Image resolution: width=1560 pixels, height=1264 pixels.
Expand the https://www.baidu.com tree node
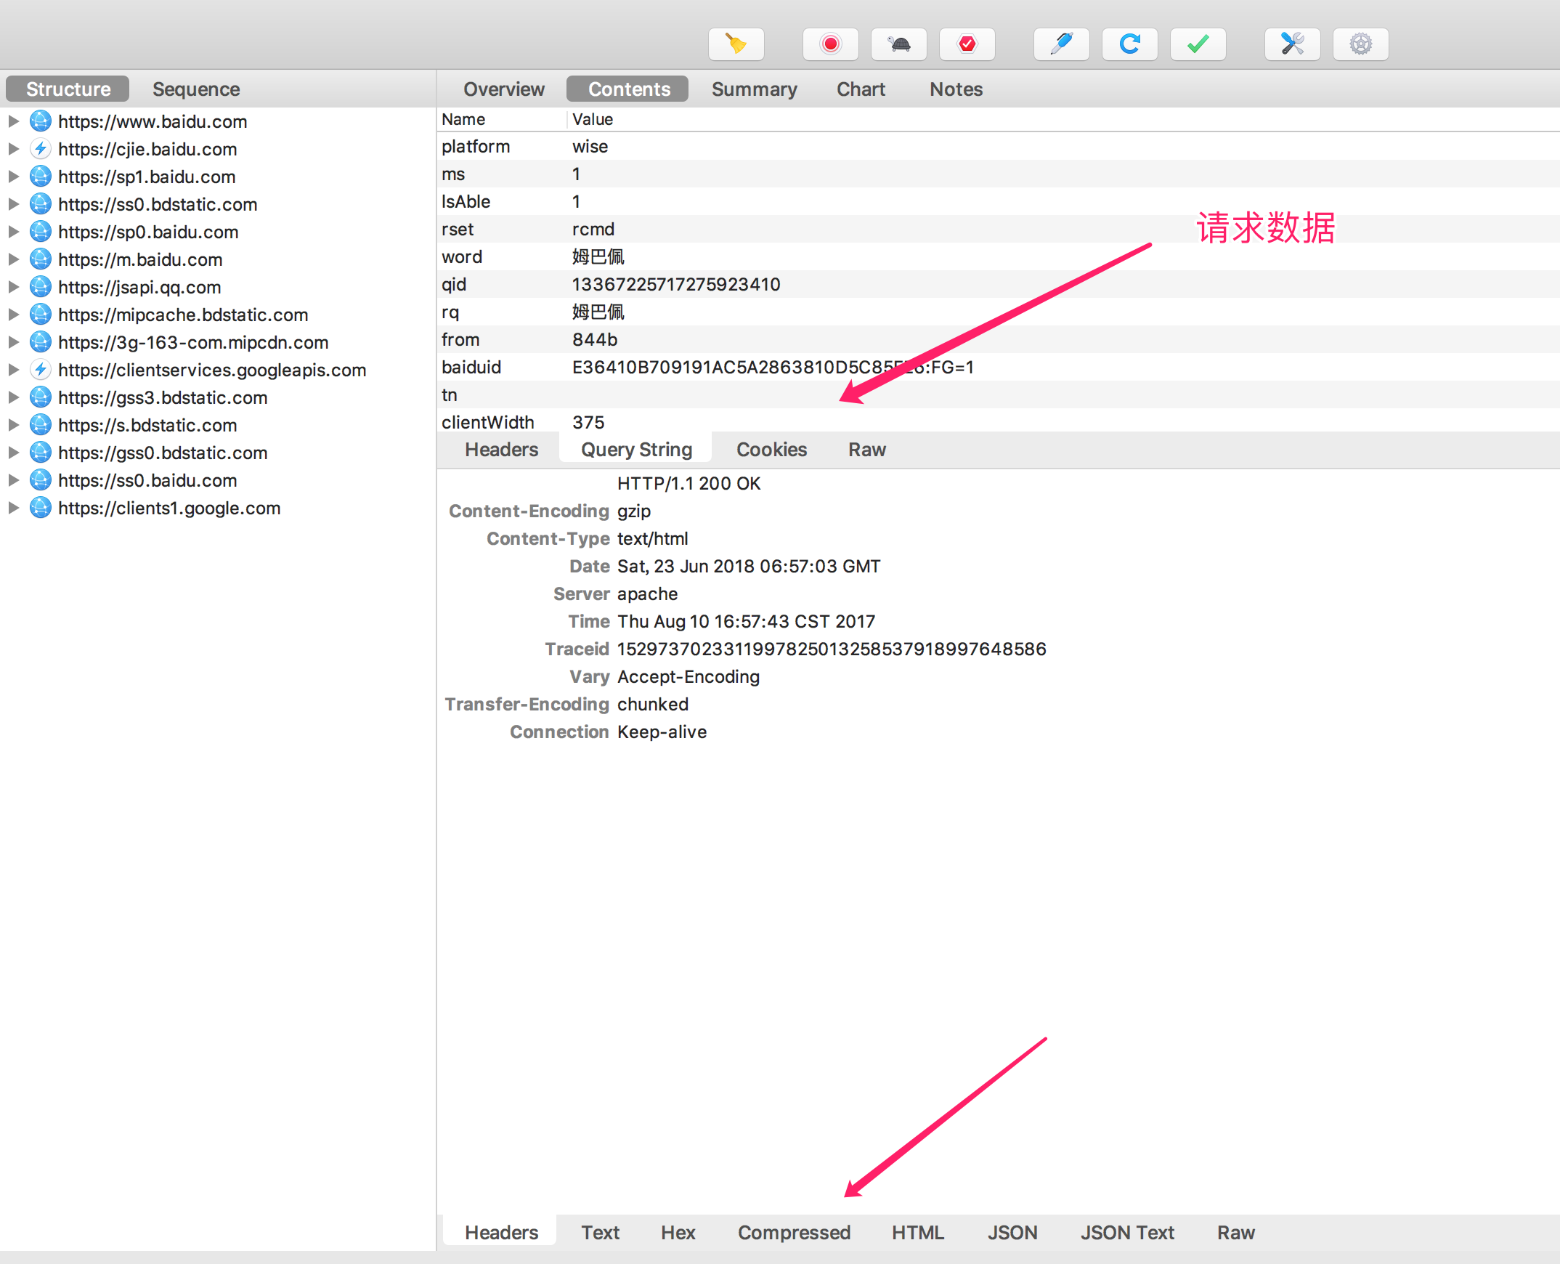click(x=13, y=121)
